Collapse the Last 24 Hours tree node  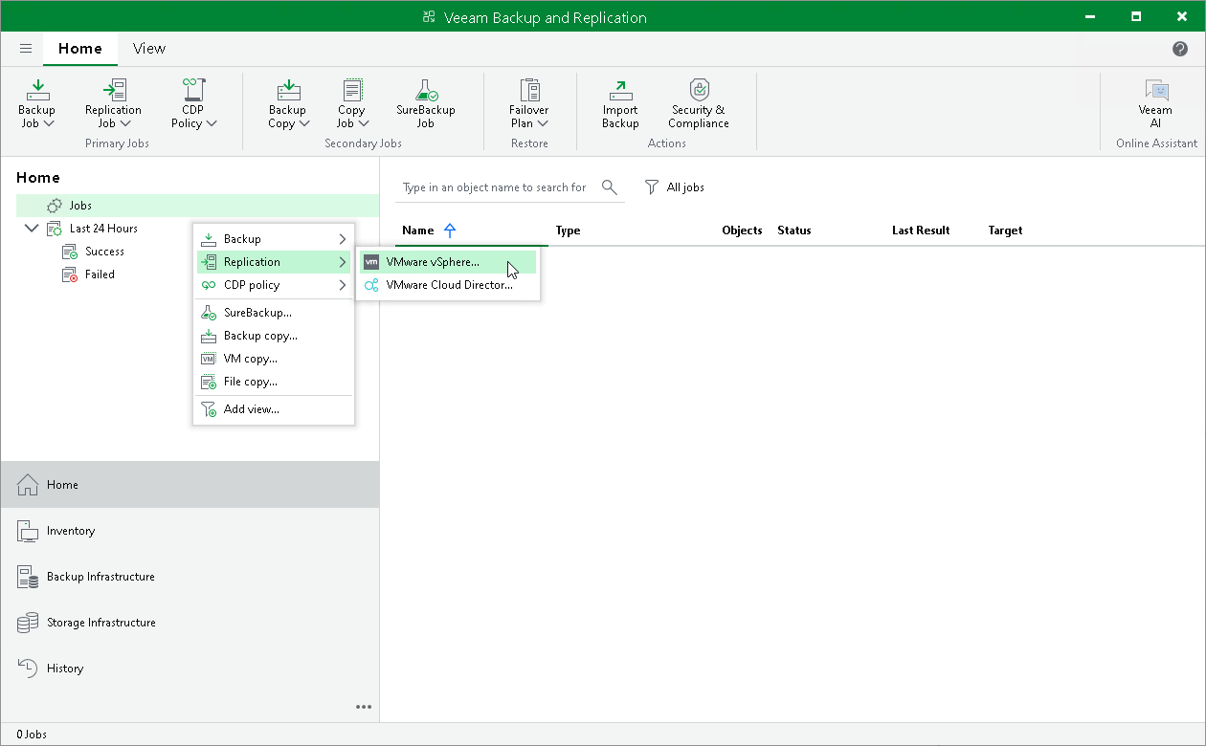pyautogui.click(x=32, y=229)
